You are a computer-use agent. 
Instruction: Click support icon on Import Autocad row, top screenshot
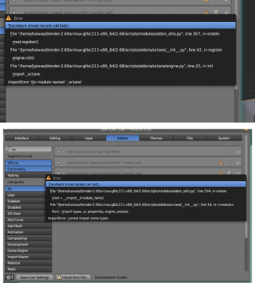click(x=216, y=12)
